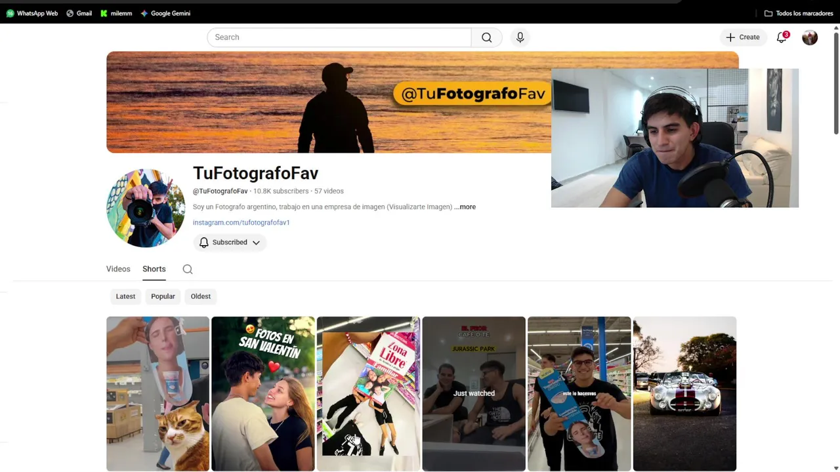Open milemm bookmark
This screenshot has height=472, width=840.
coord(116,13)
